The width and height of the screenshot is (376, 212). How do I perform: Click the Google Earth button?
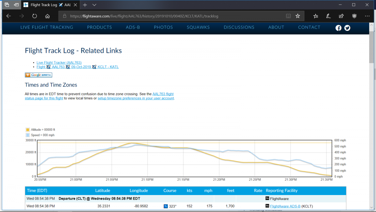[x=38, y=75]
